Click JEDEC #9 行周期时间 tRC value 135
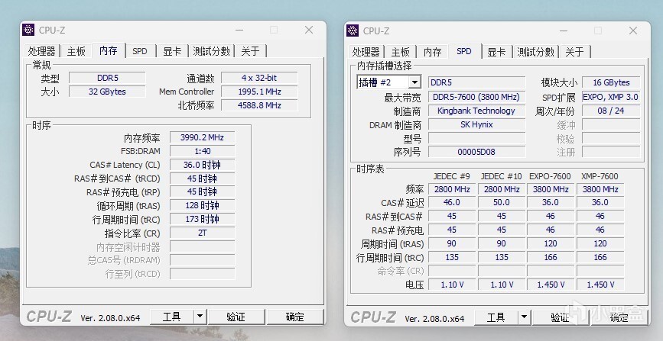663x341 pixels. pos(452,257)
